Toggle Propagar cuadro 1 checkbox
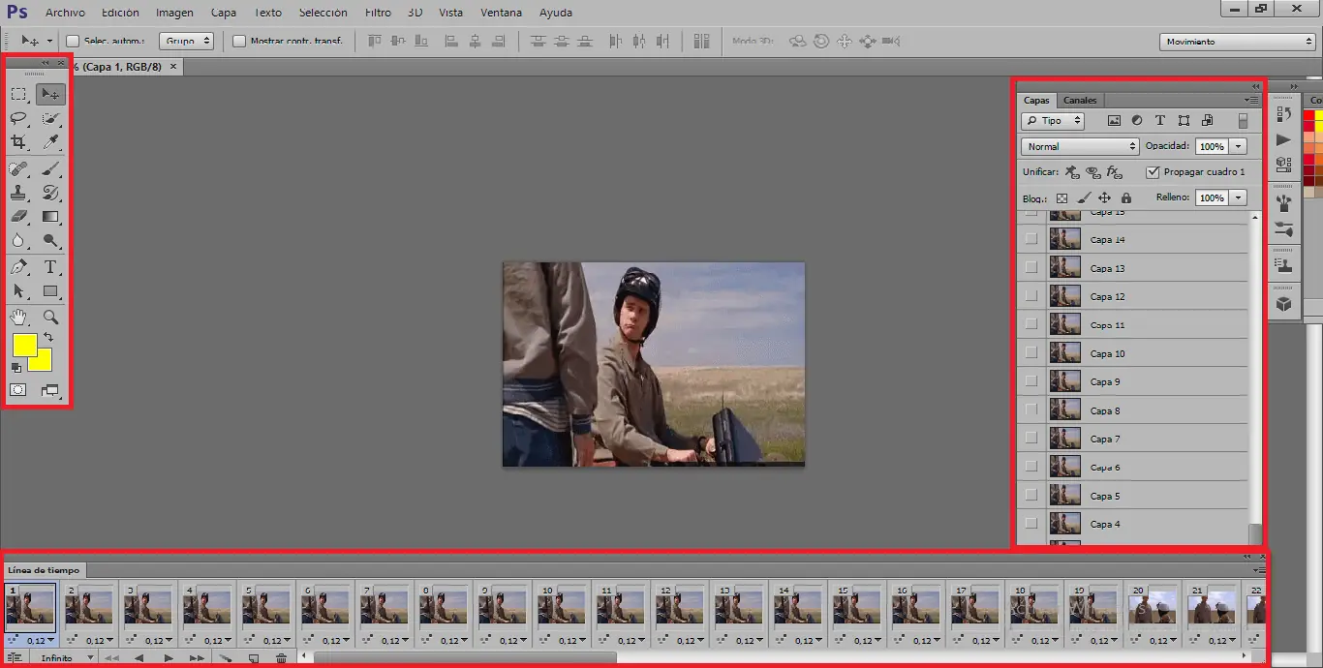The width and height of the screenshot is (1323, 668). (x=1153, y=172)
